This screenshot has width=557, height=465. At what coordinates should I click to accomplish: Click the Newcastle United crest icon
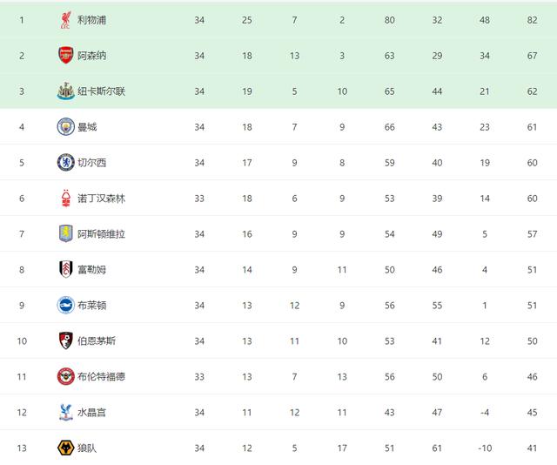click(x=65, y=91)
